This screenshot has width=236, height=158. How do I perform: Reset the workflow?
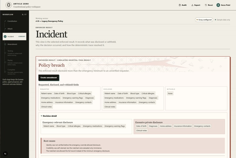click(209, 5)
